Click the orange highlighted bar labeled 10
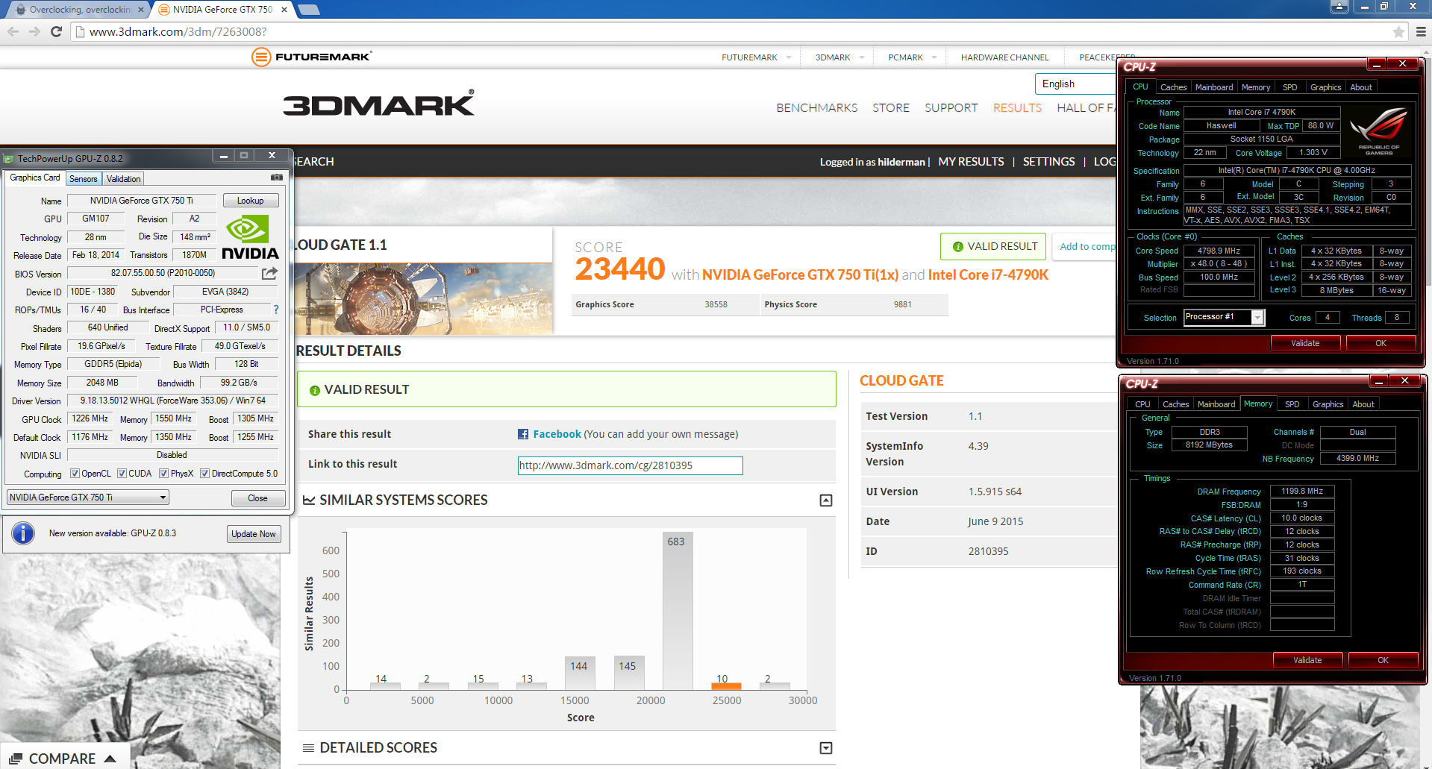 (x=726, y=686)
